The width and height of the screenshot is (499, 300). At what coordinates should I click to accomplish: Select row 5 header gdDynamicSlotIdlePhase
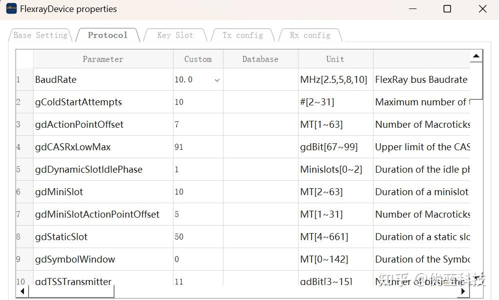18,170
